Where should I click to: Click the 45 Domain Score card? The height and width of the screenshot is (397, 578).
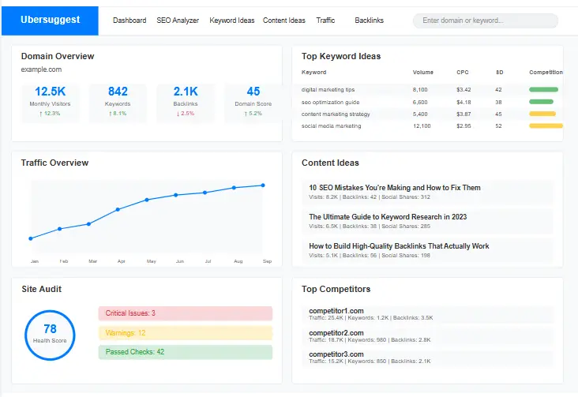253,103
